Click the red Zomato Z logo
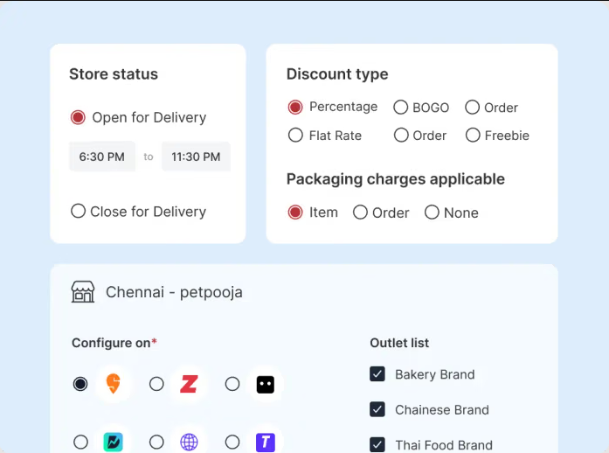 click(x=189, y=384)
